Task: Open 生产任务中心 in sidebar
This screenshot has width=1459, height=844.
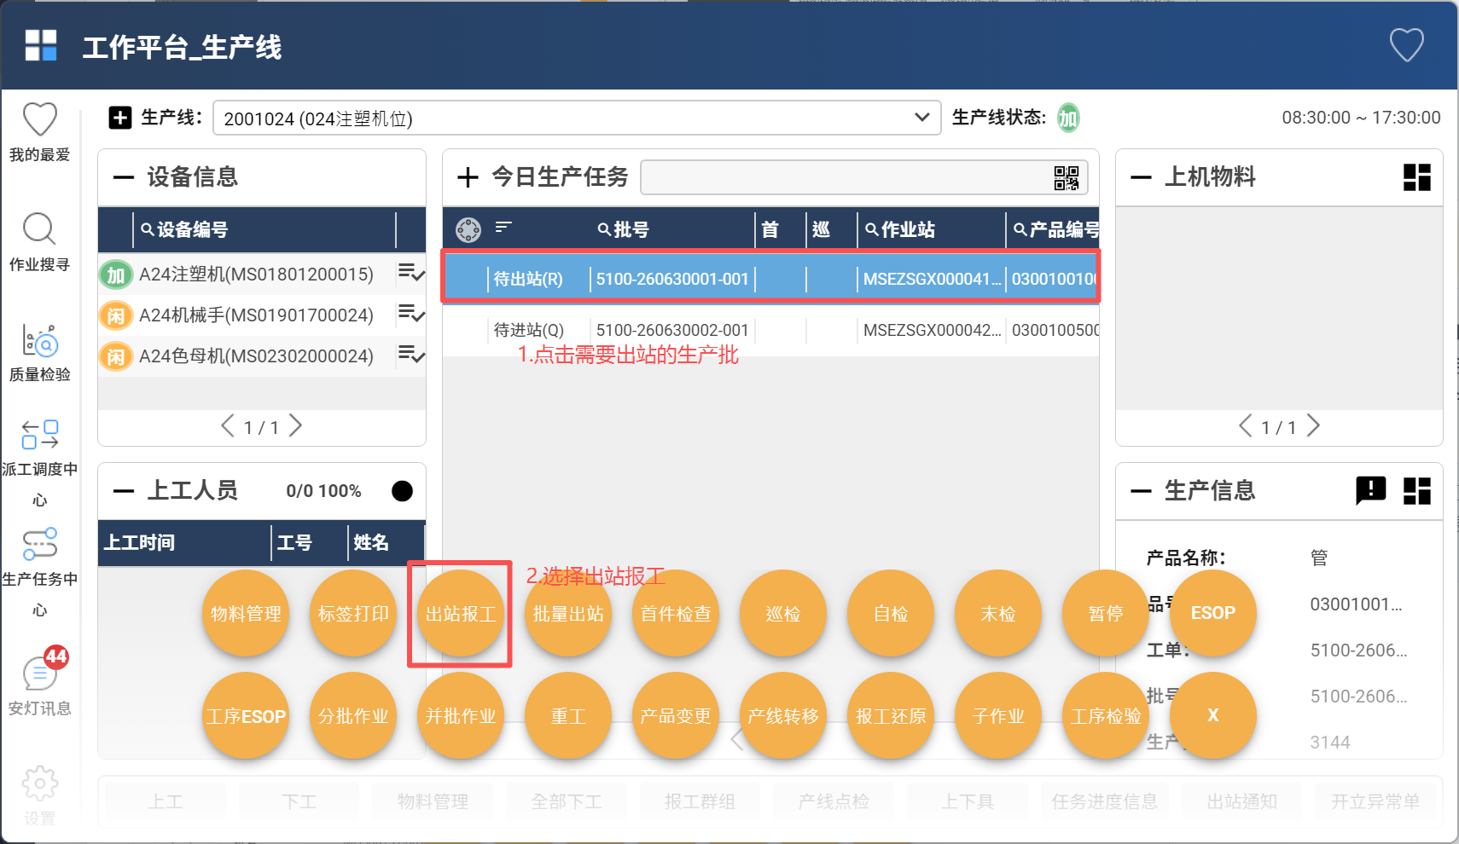Action: (x=39, y=573)
